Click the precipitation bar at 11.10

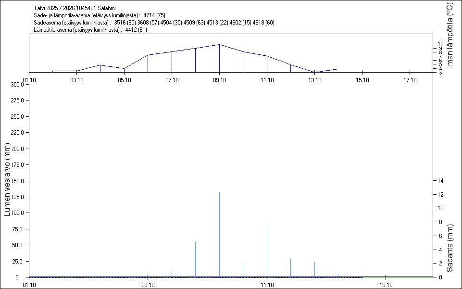pos(267,250)
